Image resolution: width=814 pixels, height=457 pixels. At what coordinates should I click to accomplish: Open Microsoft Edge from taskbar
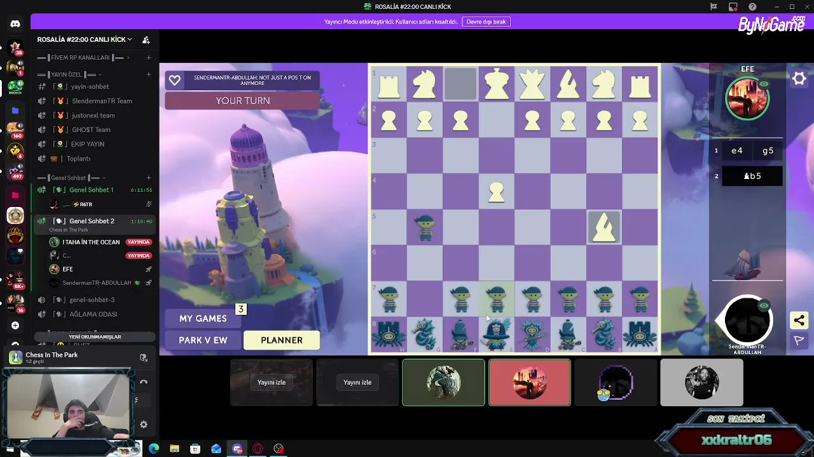coord(154,449)
